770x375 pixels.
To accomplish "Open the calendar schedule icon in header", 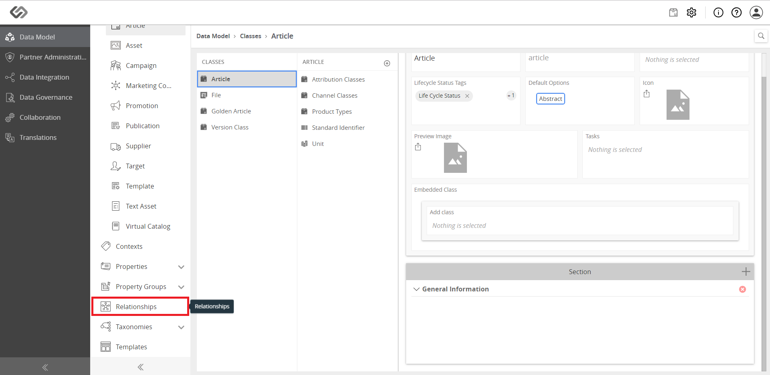I will [x=673, y=12].
